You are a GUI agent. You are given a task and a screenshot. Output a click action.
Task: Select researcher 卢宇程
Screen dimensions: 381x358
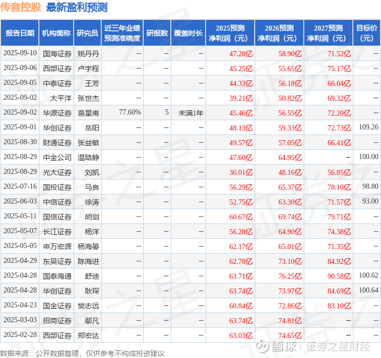click(88, 69)
